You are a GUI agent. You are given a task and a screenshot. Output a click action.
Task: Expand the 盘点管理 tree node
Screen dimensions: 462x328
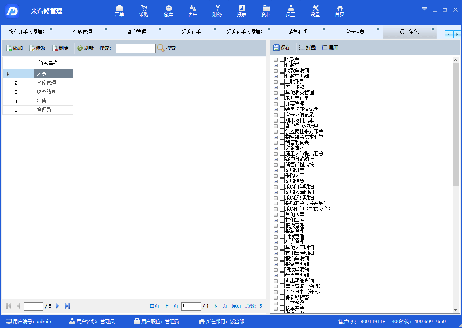276,242
